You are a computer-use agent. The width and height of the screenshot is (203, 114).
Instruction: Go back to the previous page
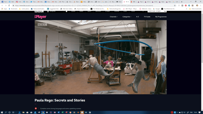point(2,5)
